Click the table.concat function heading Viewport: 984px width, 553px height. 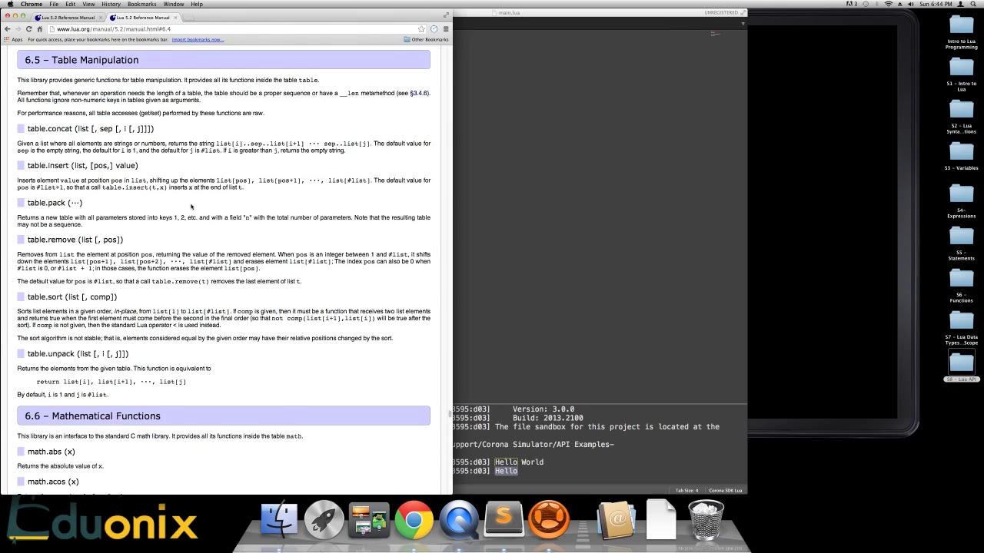(91, 128)
